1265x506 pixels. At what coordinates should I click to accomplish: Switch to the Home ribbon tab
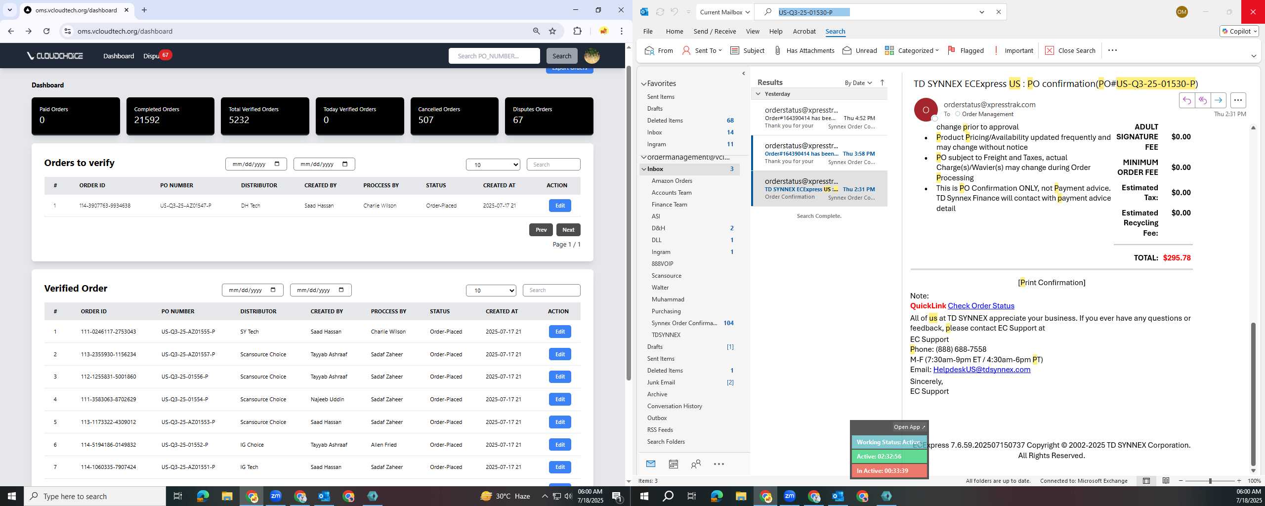click(675, 31)
